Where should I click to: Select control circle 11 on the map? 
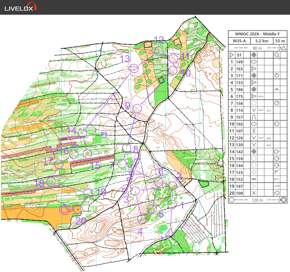click(x=173, y=59)
